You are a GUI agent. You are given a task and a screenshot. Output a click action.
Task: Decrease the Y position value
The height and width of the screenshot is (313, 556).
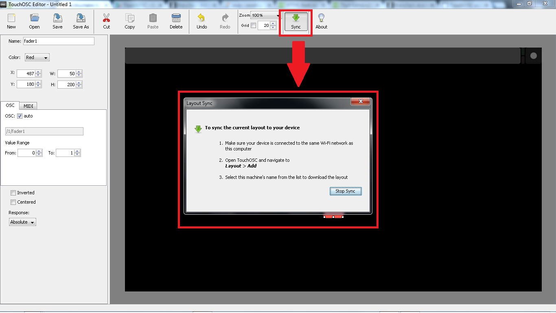pyautogui.click(x=38, y=87)
